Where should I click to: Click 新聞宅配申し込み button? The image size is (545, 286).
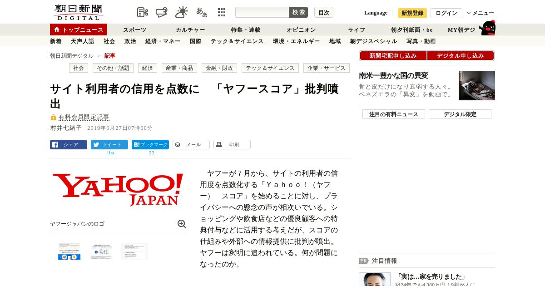(393, 56)
